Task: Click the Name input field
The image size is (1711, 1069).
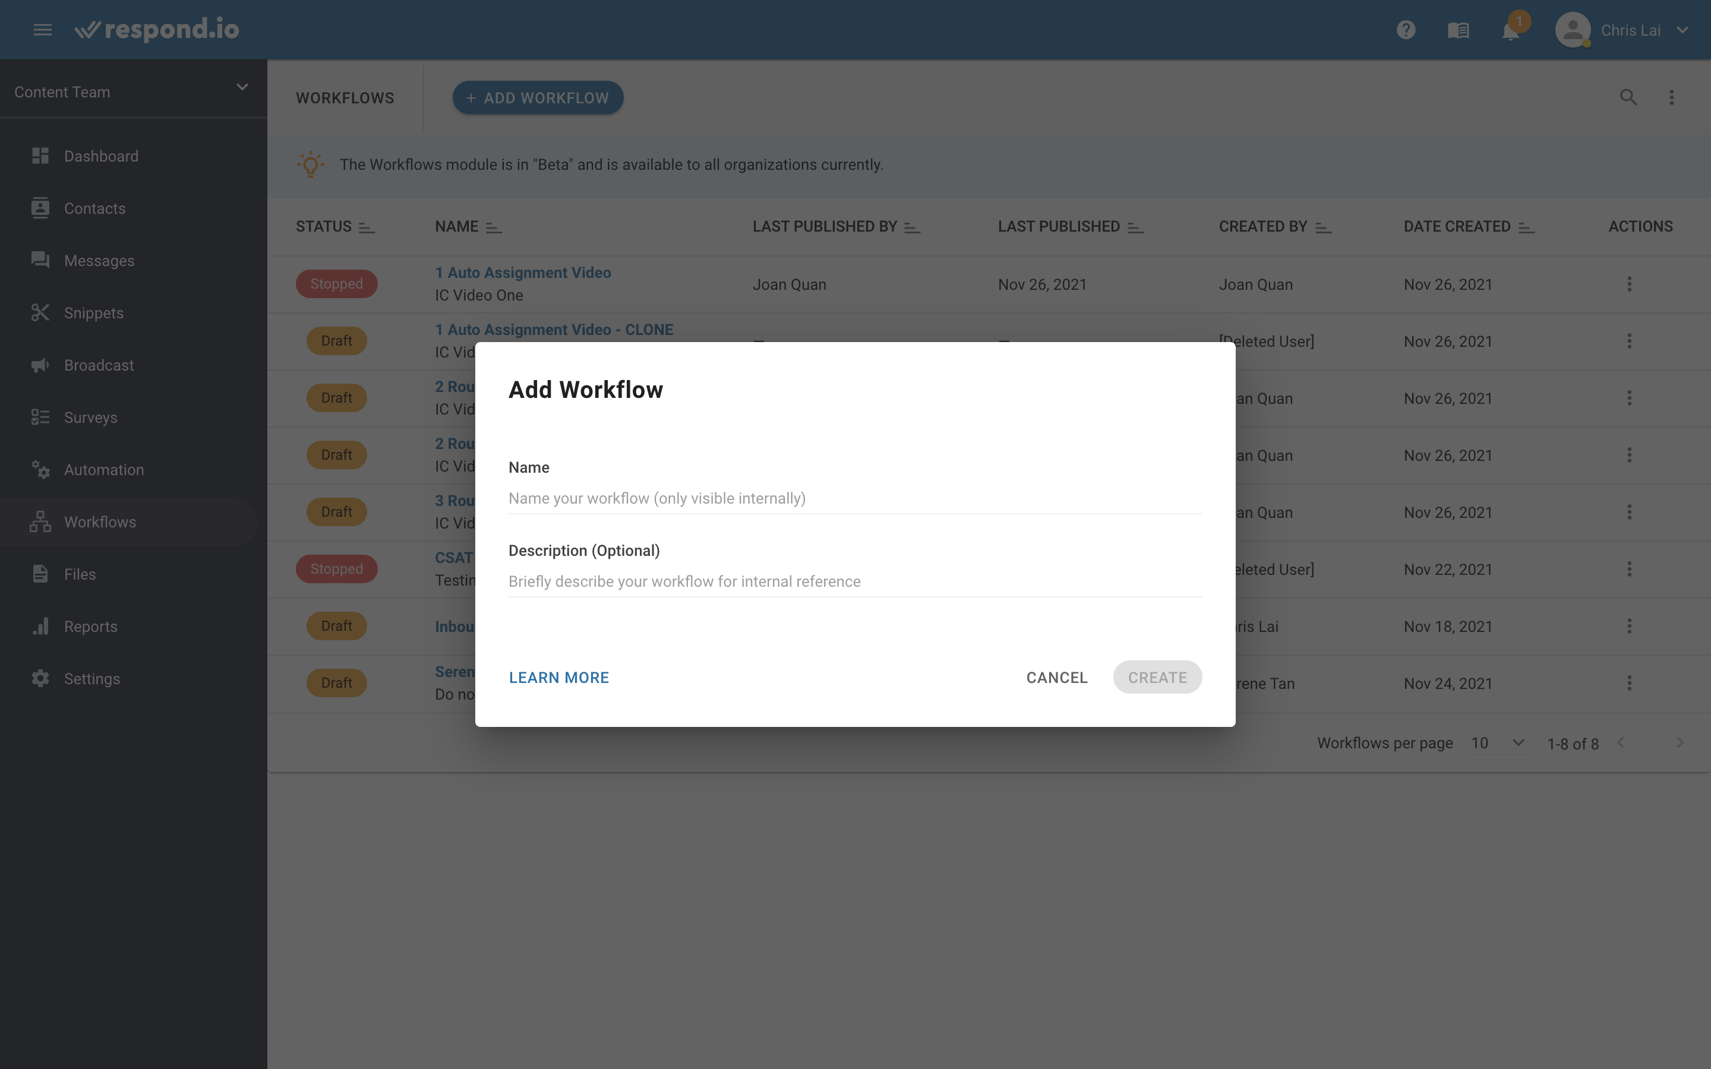Action: pyautogui.click(x=855, y=498)
